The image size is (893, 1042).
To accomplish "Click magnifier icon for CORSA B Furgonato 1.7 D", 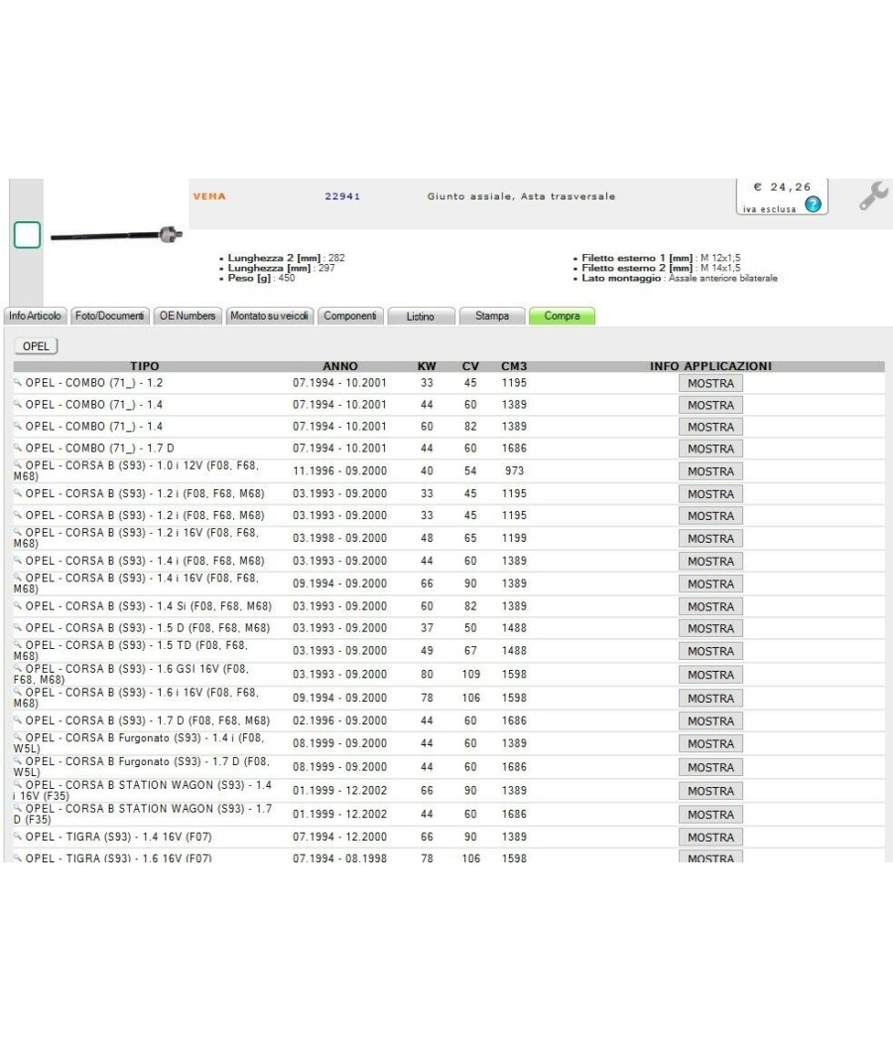I will pos(18,761).
